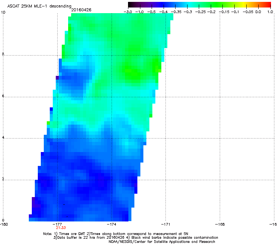Click colorbar label -0.1
The image size is (277, 244).
tap(235, 12)
